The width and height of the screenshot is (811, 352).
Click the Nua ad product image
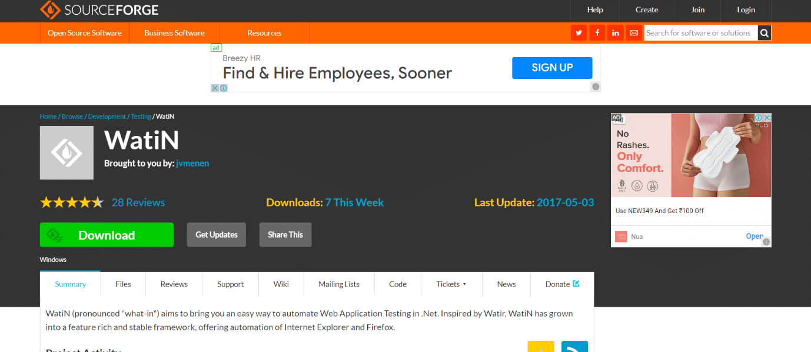pyautogui.click(x=721, y=155)
